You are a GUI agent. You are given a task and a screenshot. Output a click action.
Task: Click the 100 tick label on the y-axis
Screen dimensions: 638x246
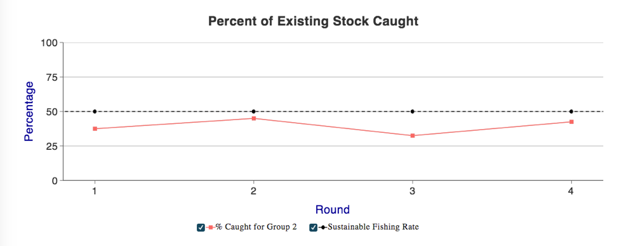pos(50,42)
